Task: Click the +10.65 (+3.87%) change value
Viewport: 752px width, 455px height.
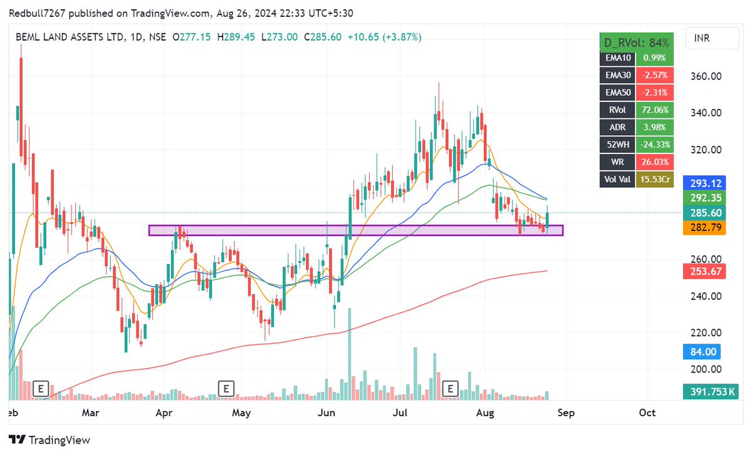Action: click(x=385, y=37)
